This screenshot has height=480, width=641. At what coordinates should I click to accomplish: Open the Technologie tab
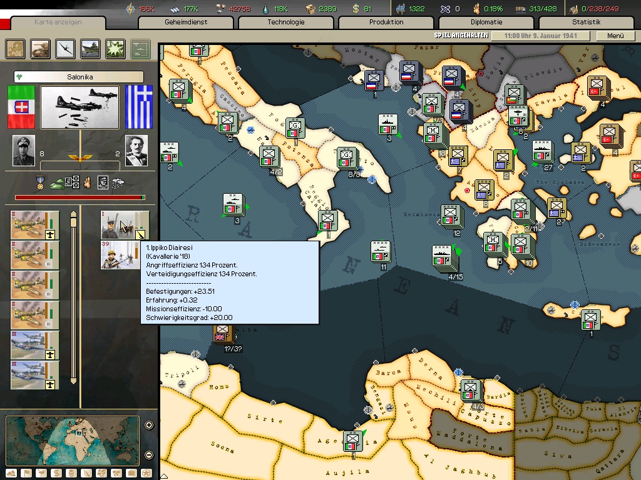click(x=285, y=22)
